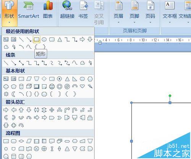
Task: Click the rectangle's top-left corner handle
Action: pyautogui.click(x=131, y=103)
